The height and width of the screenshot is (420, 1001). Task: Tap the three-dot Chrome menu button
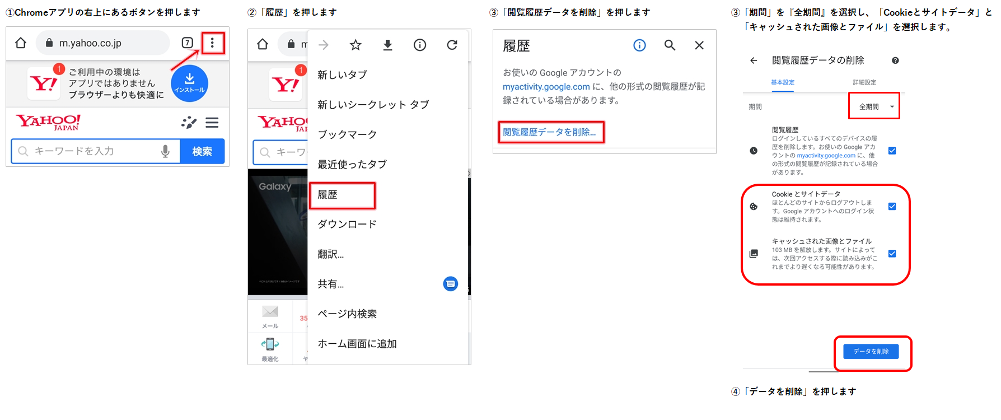(212, 43)
